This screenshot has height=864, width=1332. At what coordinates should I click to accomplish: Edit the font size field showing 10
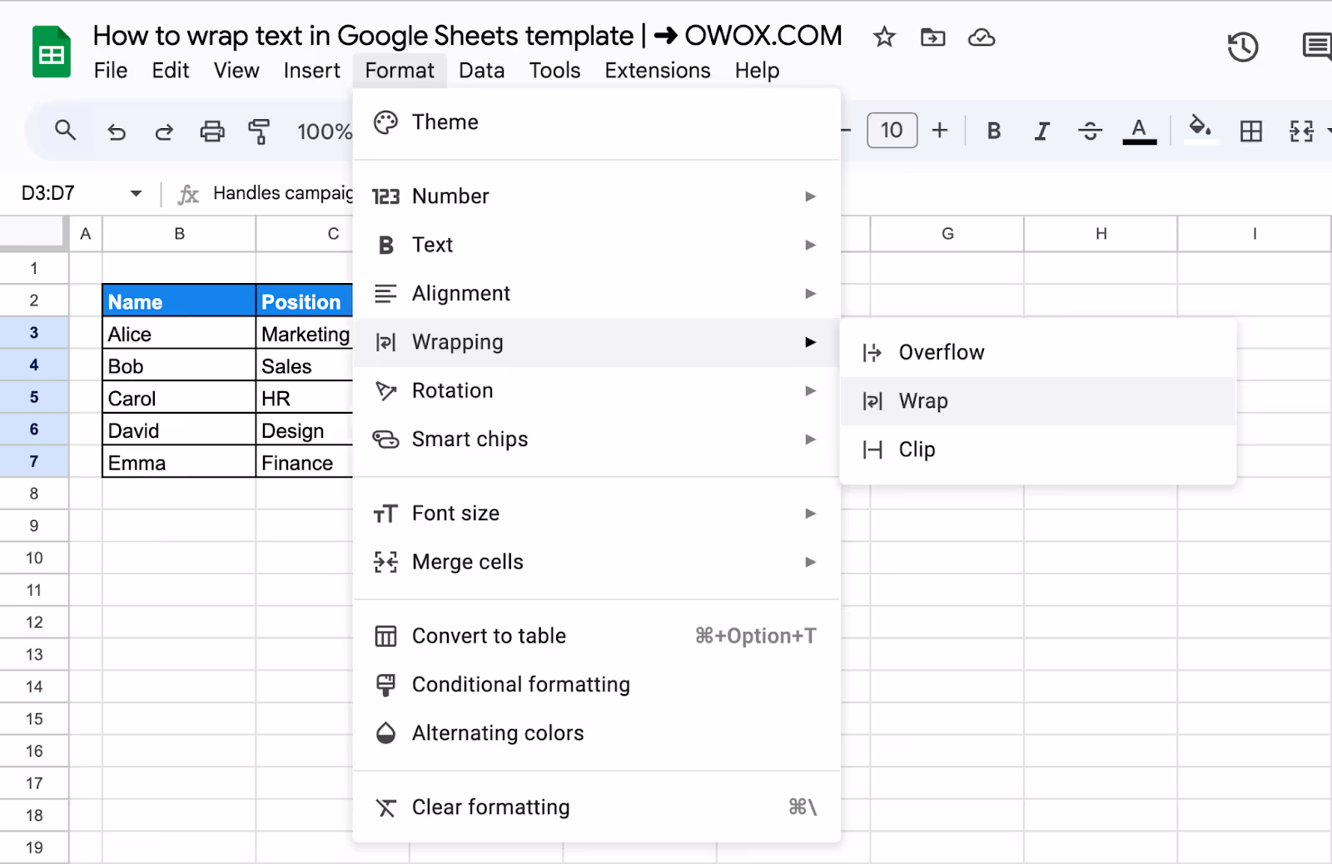pos(892,131)
